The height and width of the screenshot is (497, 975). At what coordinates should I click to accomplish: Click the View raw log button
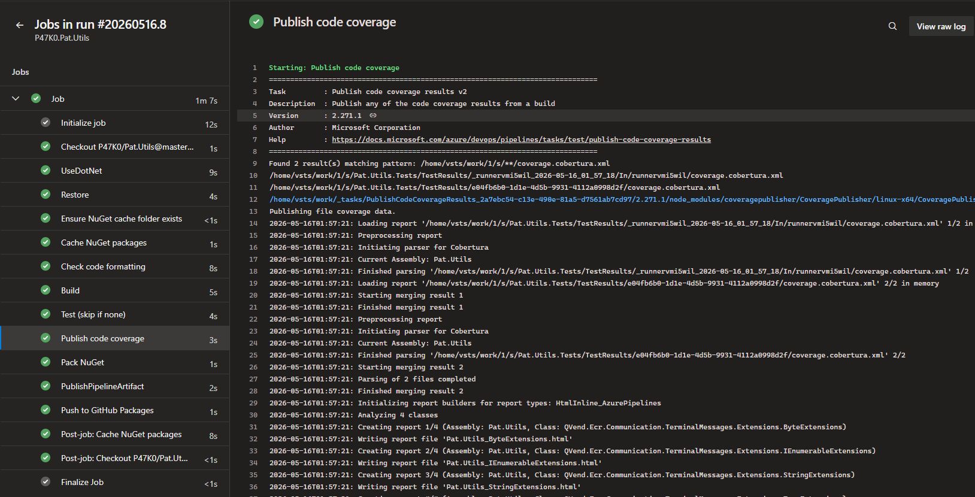pos(941,26)
